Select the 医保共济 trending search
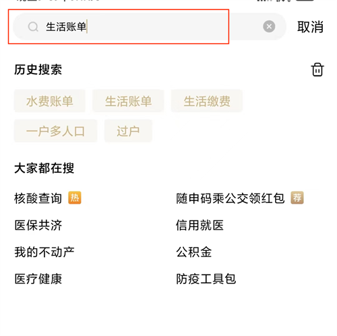Screen dimensions: 337x336 (x=38, y=225)
